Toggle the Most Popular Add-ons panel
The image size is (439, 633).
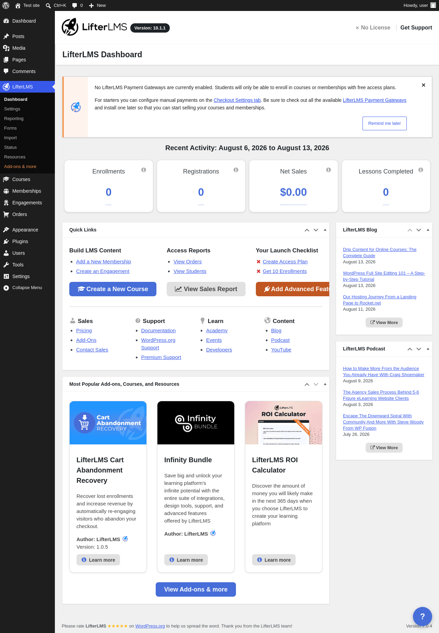pyautogui.click(x=325, y=384)
